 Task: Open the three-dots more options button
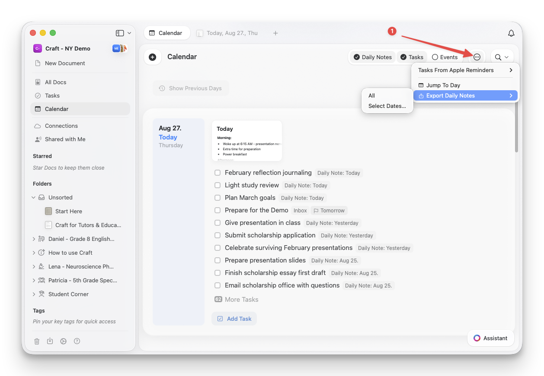coord(477,57)
